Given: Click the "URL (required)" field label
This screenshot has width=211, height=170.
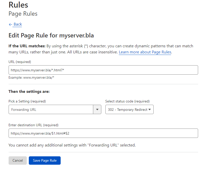Looking at the screenshot, I should pos(20,62).
